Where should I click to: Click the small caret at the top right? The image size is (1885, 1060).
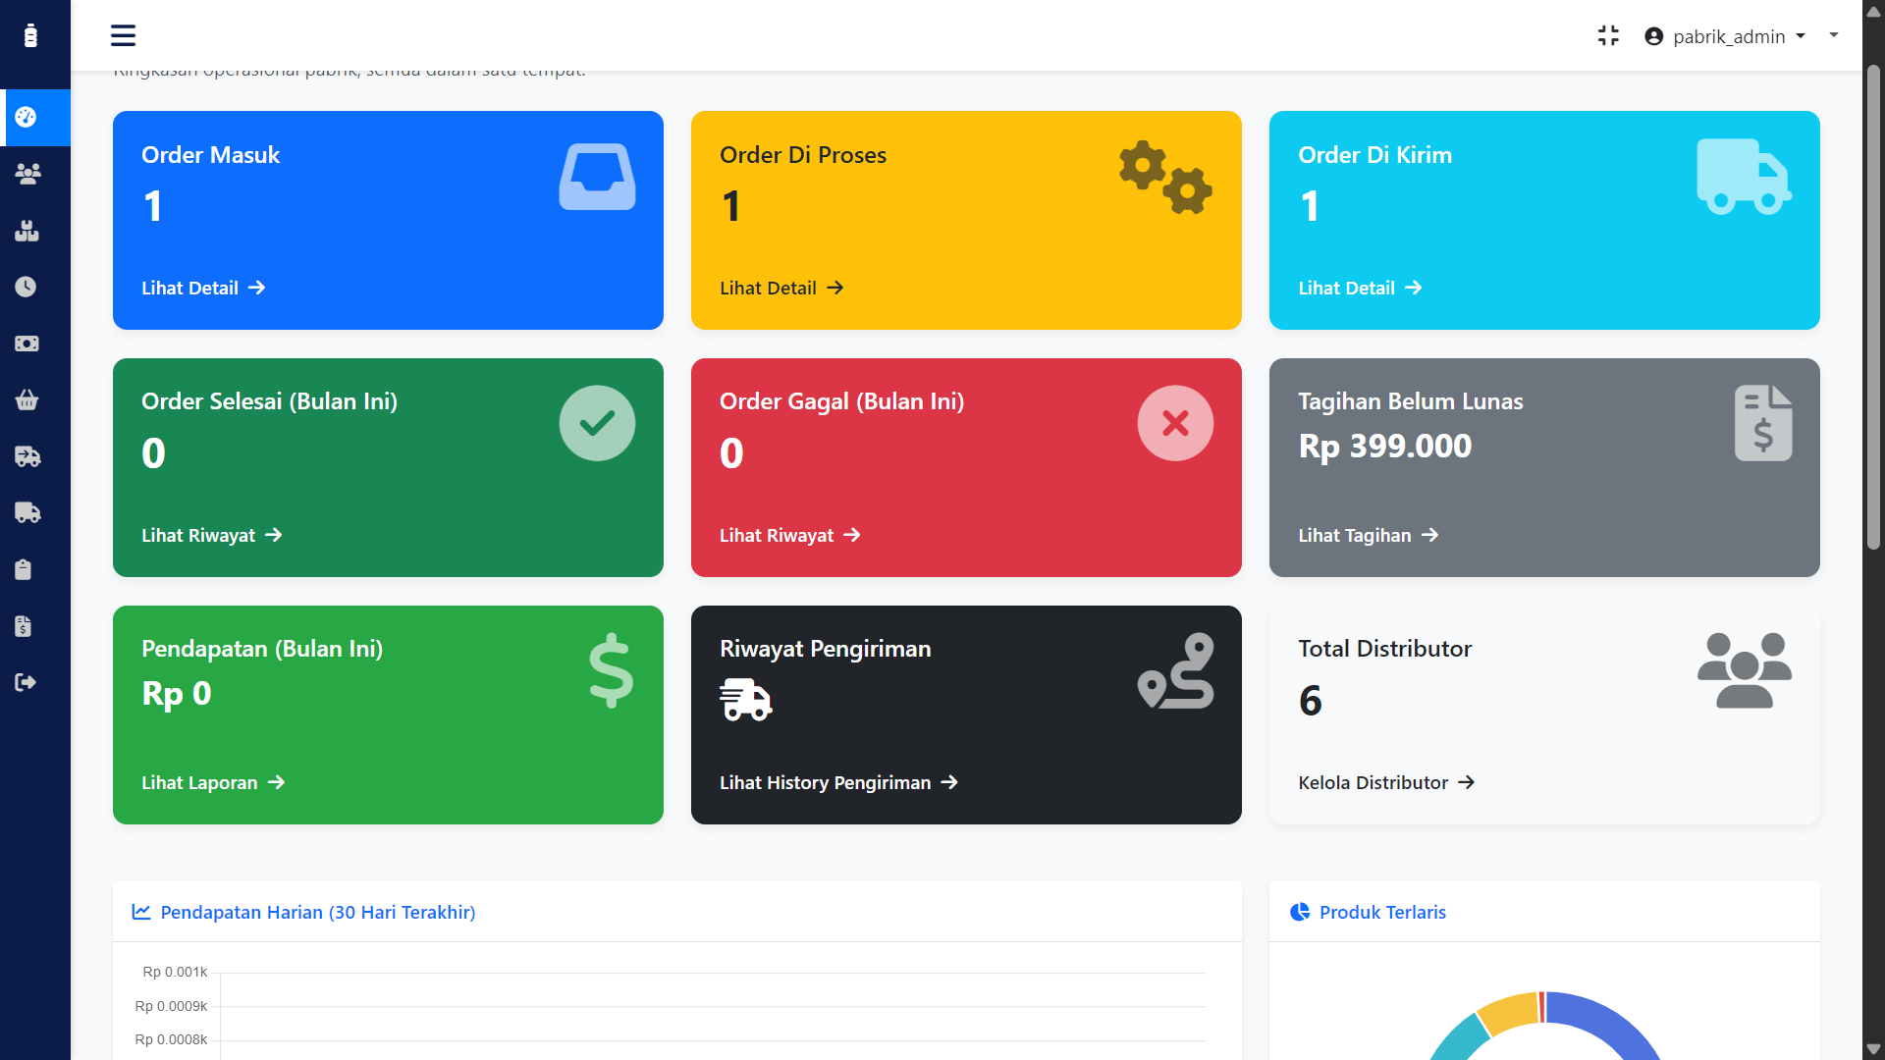coord(1833,35)
